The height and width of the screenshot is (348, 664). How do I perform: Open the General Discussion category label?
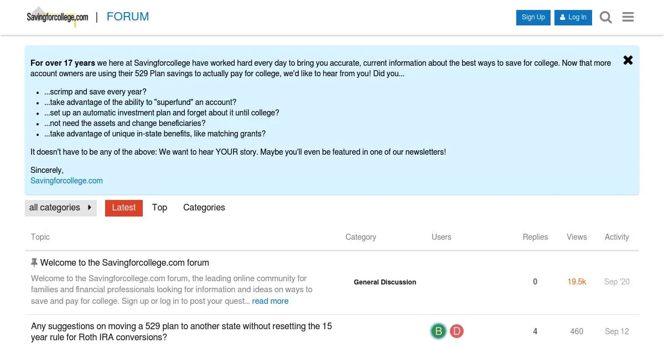click(x=385, y=282)
